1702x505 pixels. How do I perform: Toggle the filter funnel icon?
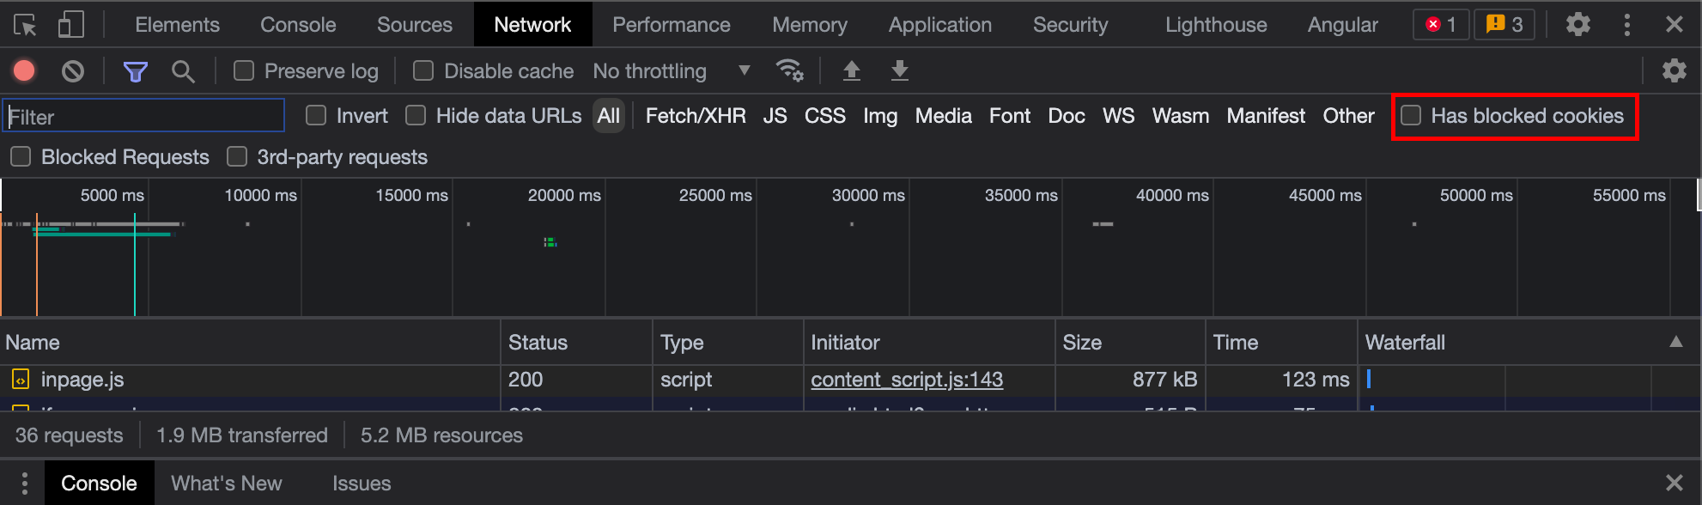[x=136, y=71]
